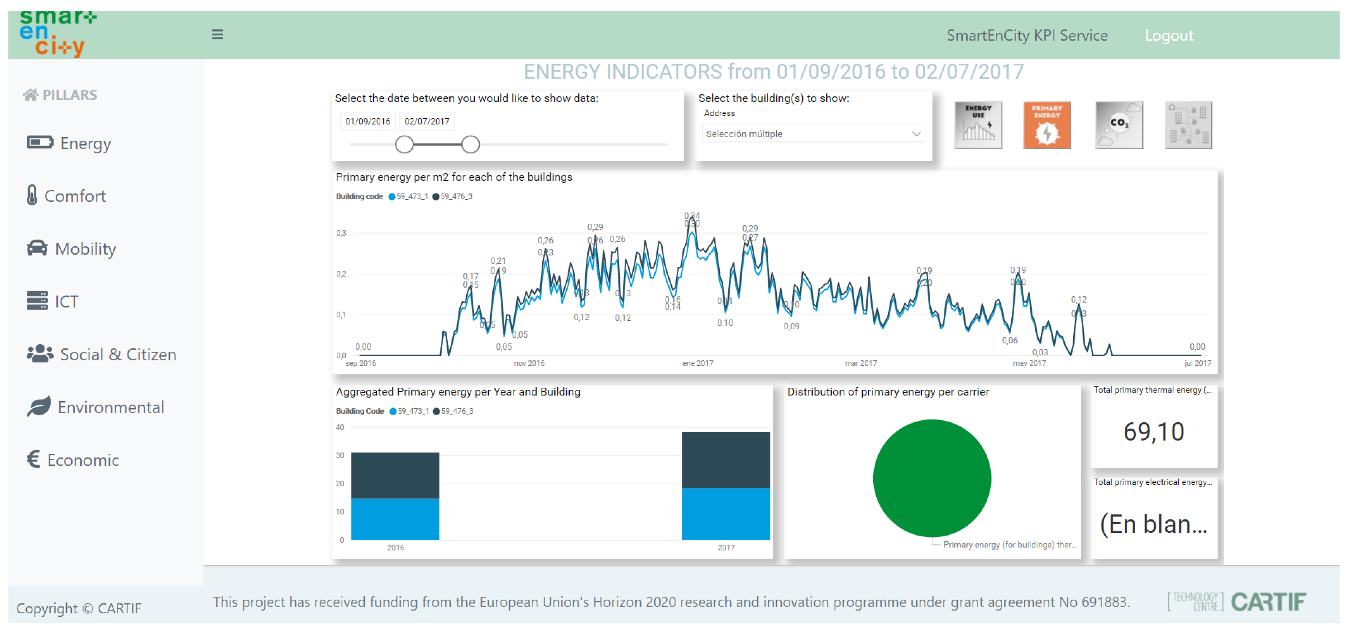Toggle 59_473_1 in bar chart legend
The image size is (1348, 633).
409,411
